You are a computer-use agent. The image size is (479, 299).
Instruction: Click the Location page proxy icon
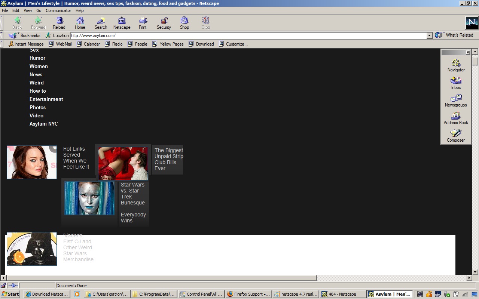coord(48,36)
